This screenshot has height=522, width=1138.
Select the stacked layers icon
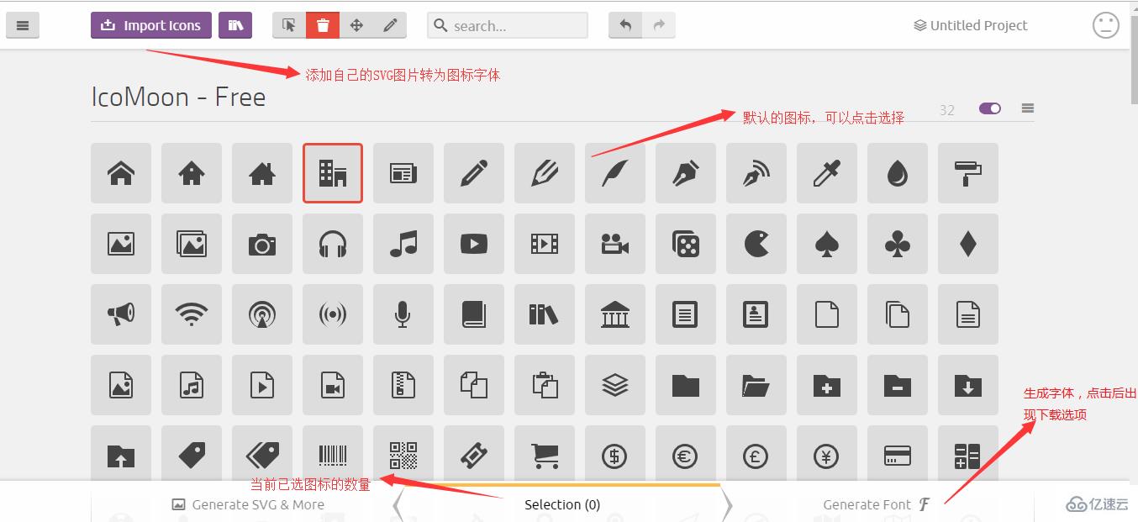[615, 385]
